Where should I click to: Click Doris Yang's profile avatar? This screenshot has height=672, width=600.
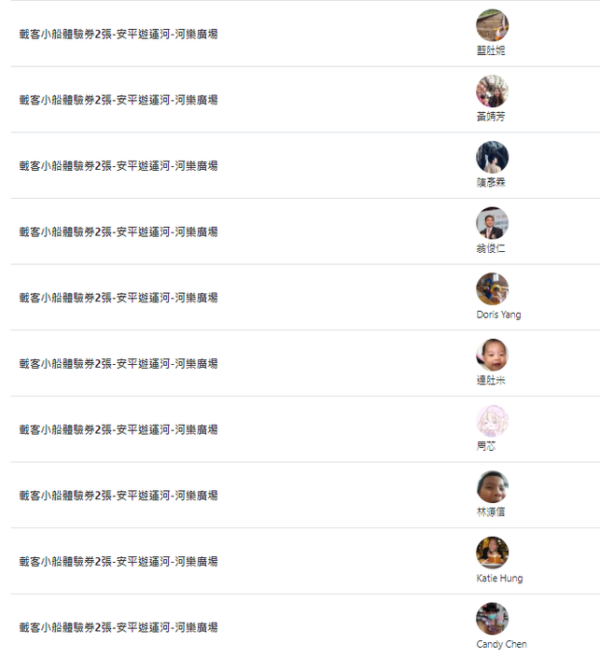492,289
